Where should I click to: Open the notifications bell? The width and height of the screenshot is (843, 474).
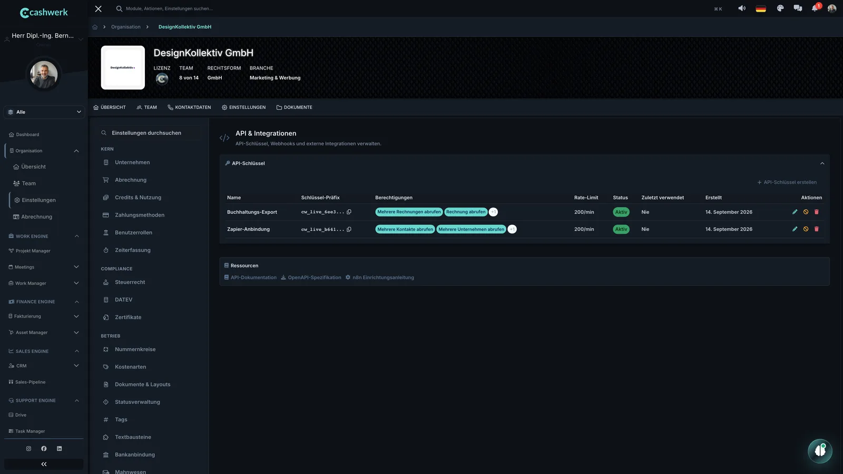[x=815, y=8]
